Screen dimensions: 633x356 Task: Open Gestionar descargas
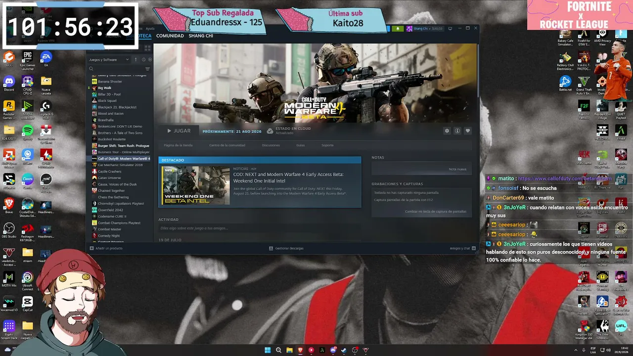click(x=286, y=248)
